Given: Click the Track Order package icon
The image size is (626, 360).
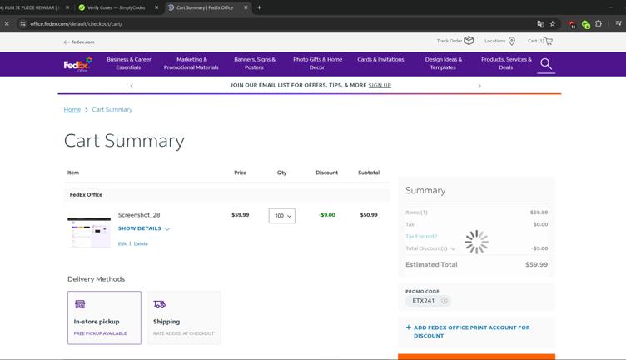Looking at the screenshot, I should pyautogui.click(x=469, y=40).
